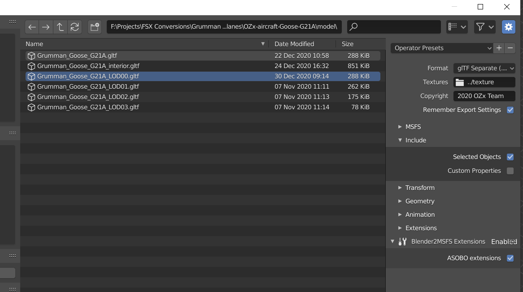Remove the operator preset
This screenshot has height=292, width=523.
coord(510,48)
